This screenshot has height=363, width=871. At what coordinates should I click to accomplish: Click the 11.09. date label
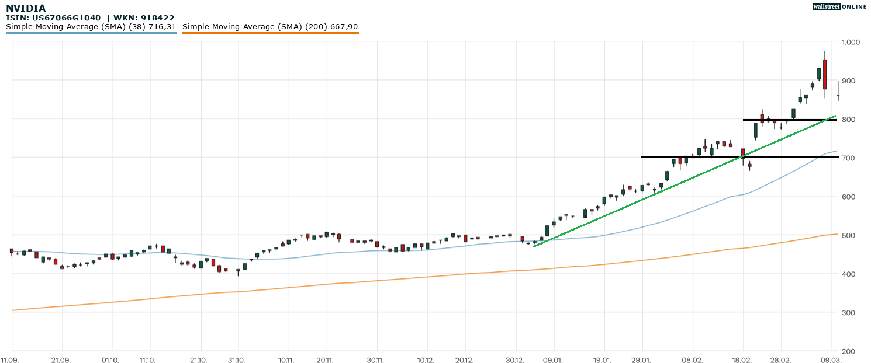(10, 360)
